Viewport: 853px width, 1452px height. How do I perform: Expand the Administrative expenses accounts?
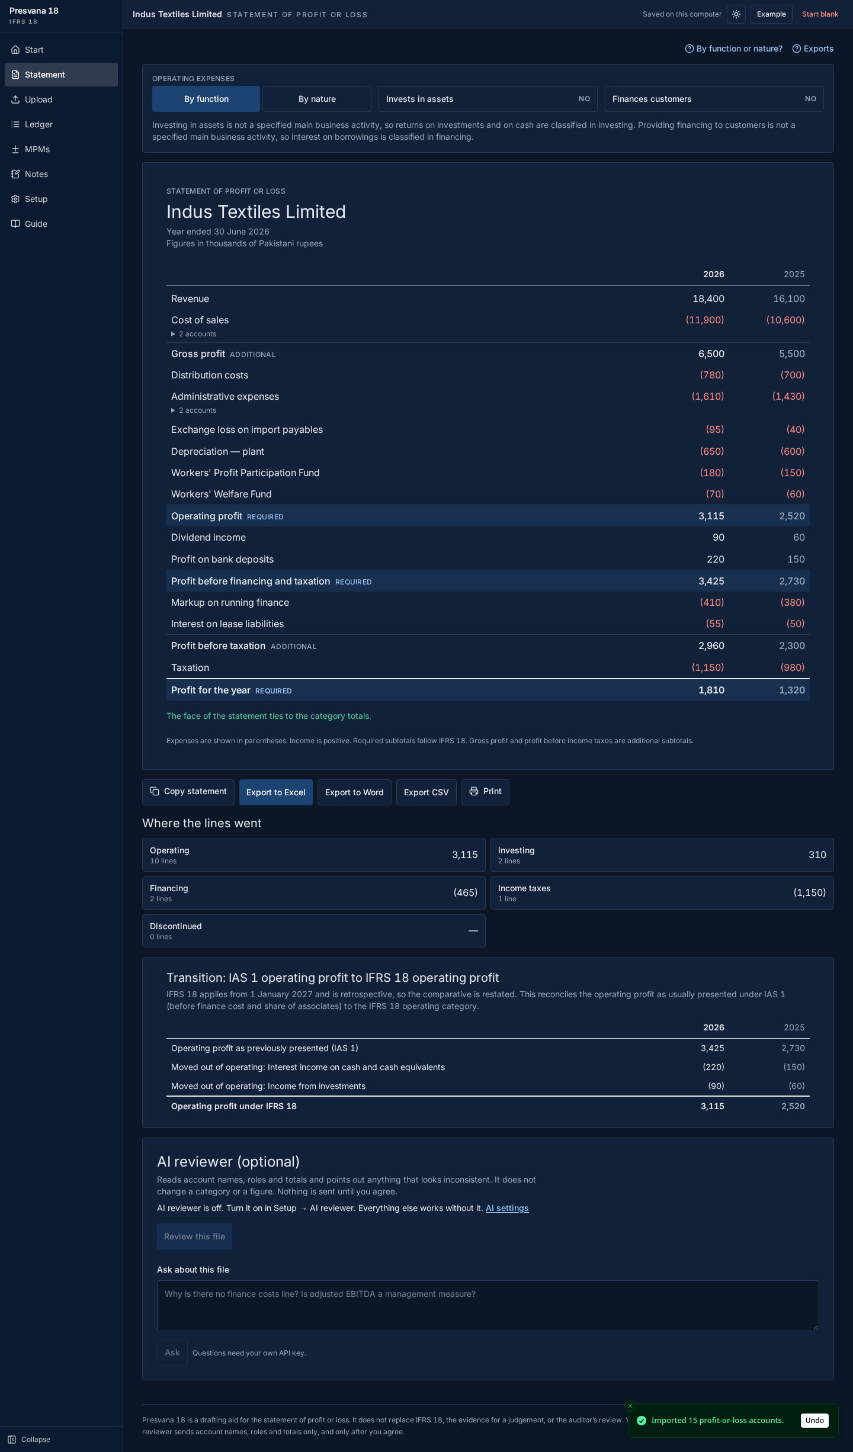tap(194, 410)
